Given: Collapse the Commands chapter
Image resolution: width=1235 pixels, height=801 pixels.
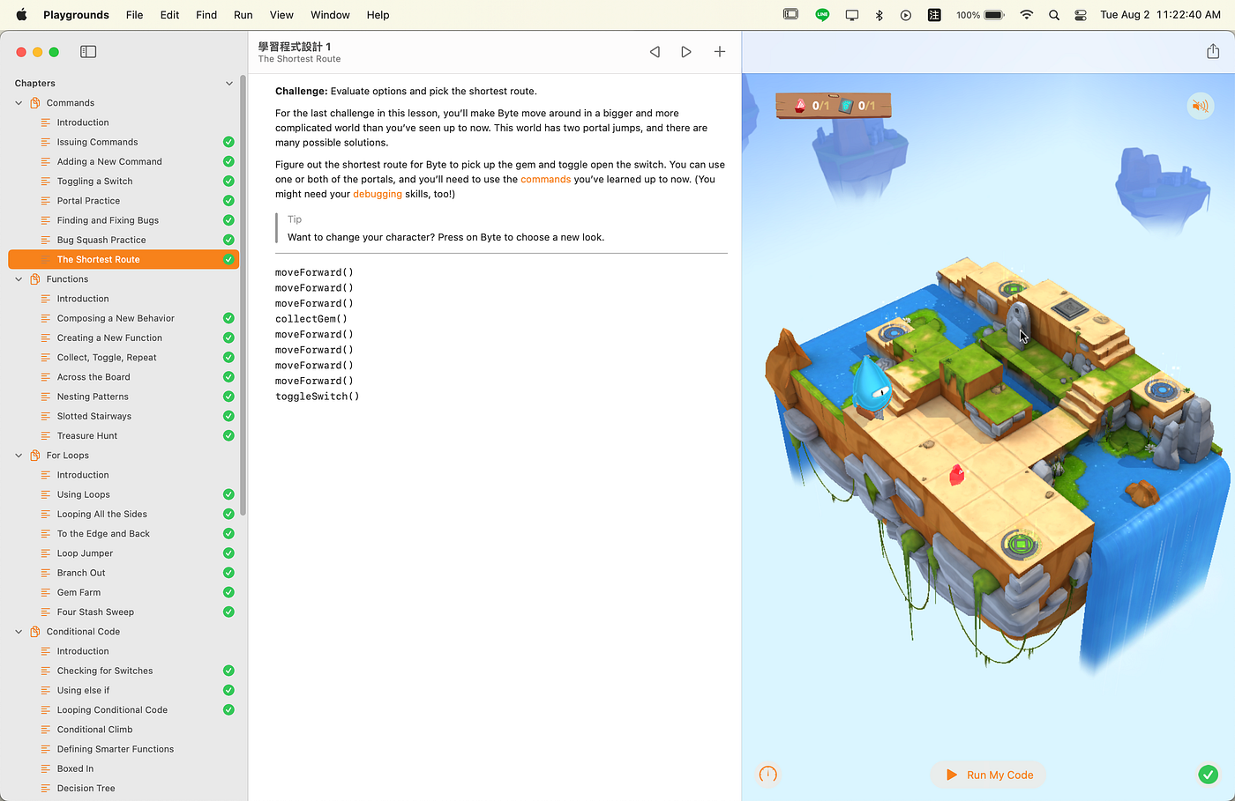Looking at the screenshot, I should pyautogui.click(x=19, y=103).
